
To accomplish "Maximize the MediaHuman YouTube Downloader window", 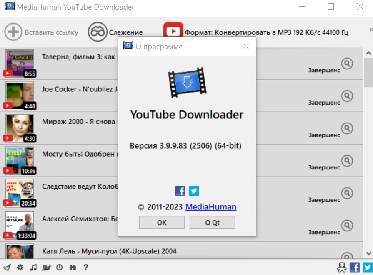I will tap(330, 7).
